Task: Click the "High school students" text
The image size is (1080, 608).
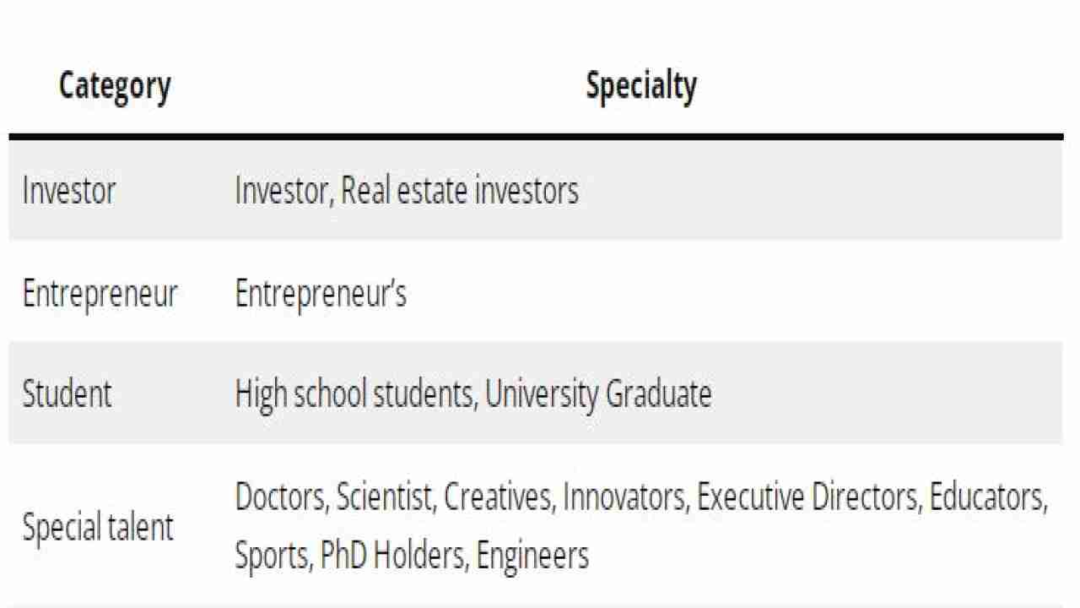Action: [x=355, y=394]
